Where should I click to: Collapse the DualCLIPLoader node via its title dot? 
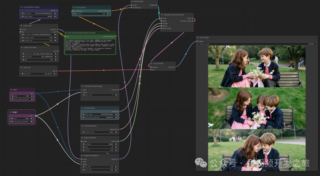coord(22,47)
